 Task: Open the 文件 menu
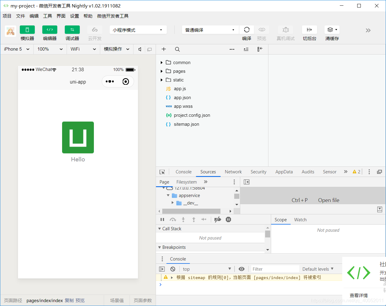click(x=20, y=16)
